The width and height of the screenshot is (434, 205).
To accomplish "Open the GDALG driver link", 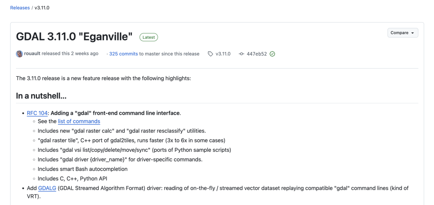I will coord(47,188).
